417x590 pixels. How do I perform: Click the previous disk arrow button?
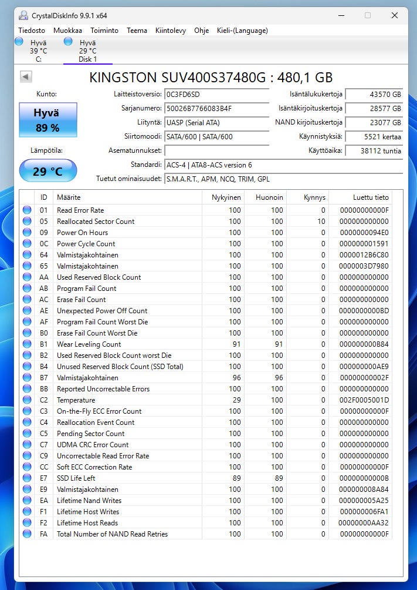pos(26,77)
